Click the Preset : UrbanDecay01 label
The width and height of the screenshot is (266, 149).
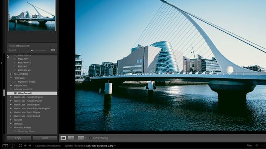point(19,46)
